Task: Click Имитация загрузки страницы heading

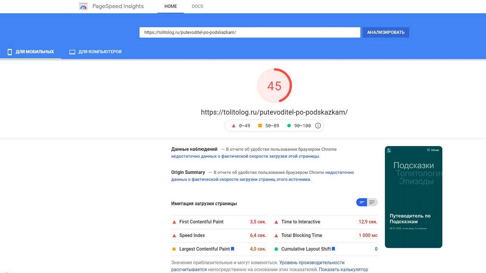Action: click(204, 204)
